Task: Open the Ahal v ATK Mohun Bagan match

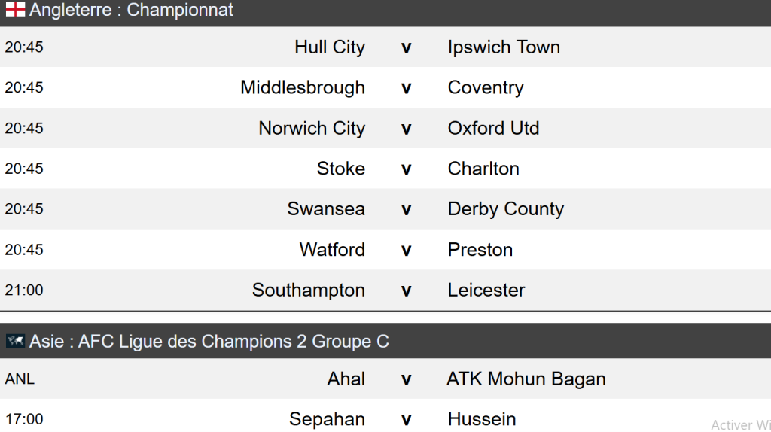Action: [407, 379]
